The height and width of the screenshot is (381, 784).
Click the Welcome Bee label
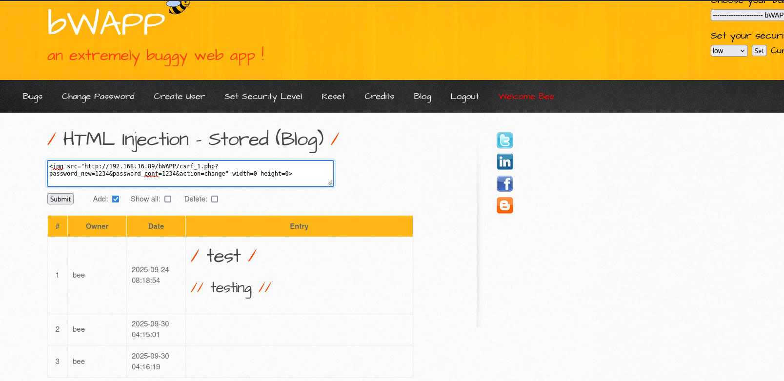click(x=526, y=97)
